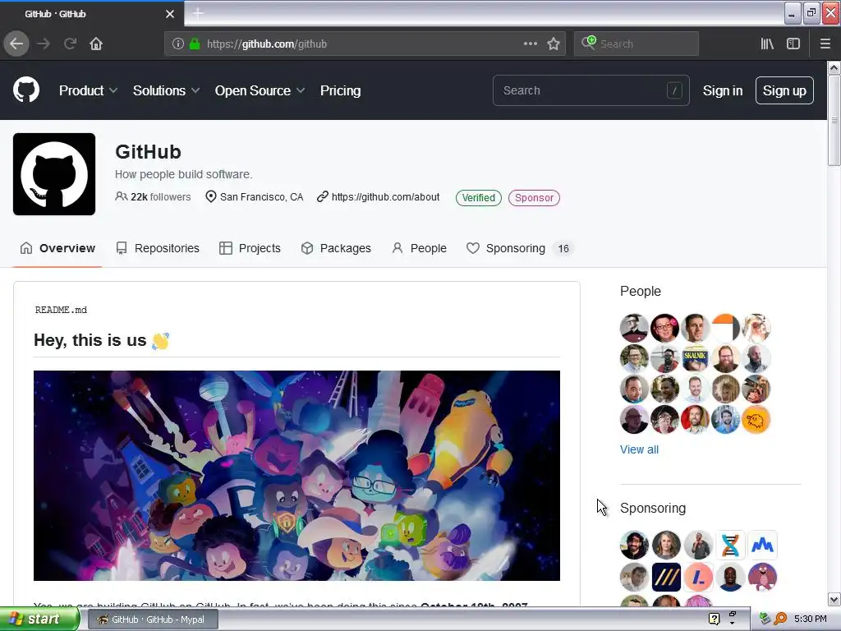Click the slash shortcut key hint icon
The image size is (841, 631).
[x=674, y=90]
